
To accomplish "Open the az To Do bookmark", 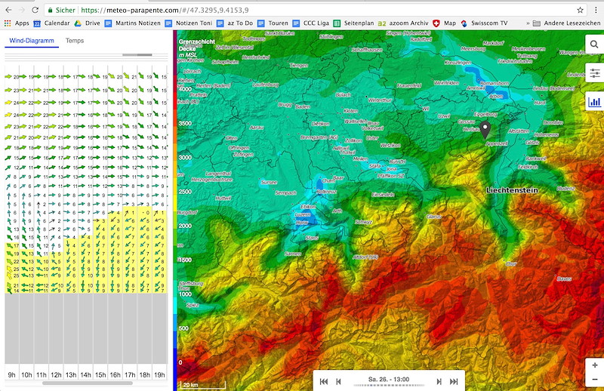I will [235, 23].
